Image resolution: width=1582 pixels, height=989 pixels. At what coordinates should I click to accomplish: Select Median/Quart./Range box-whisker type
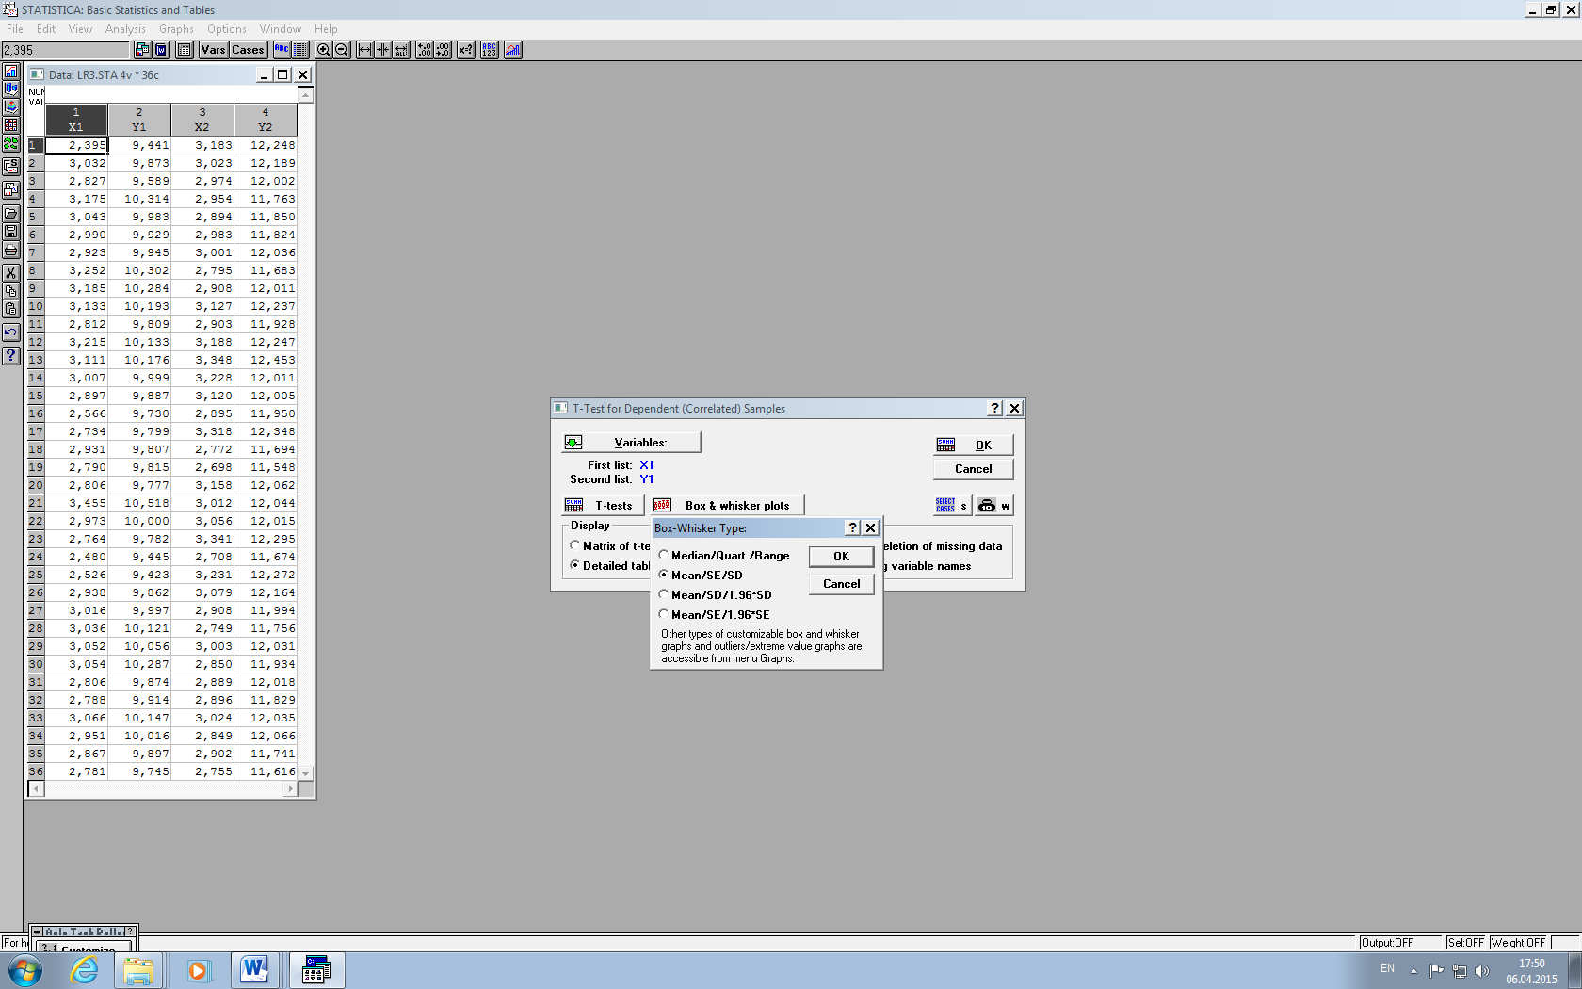[724, 556]
